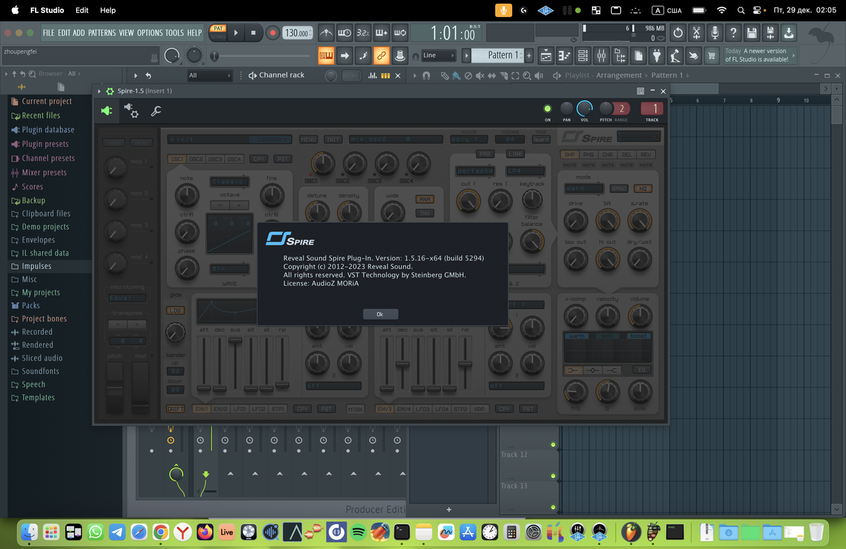Image resolution: width=846 pixels, height=549 pixels.
Task: Click the song position slider
Action: 261,56
